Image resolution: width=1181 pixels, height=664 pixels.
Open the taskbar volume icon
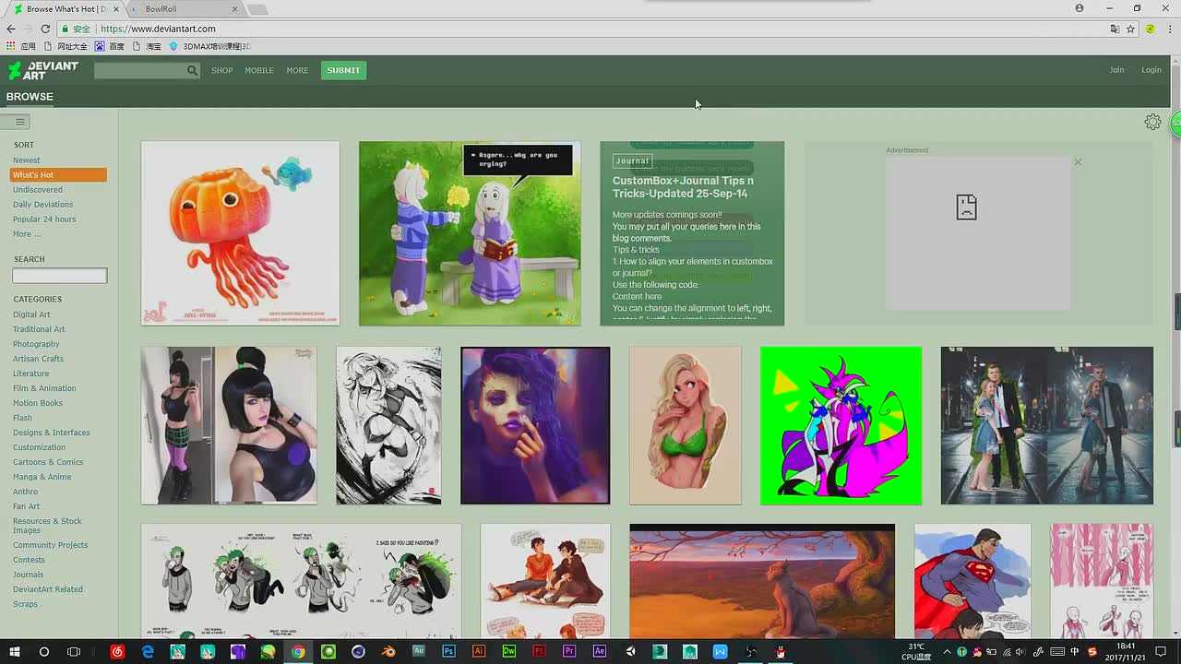[1020, 652]
